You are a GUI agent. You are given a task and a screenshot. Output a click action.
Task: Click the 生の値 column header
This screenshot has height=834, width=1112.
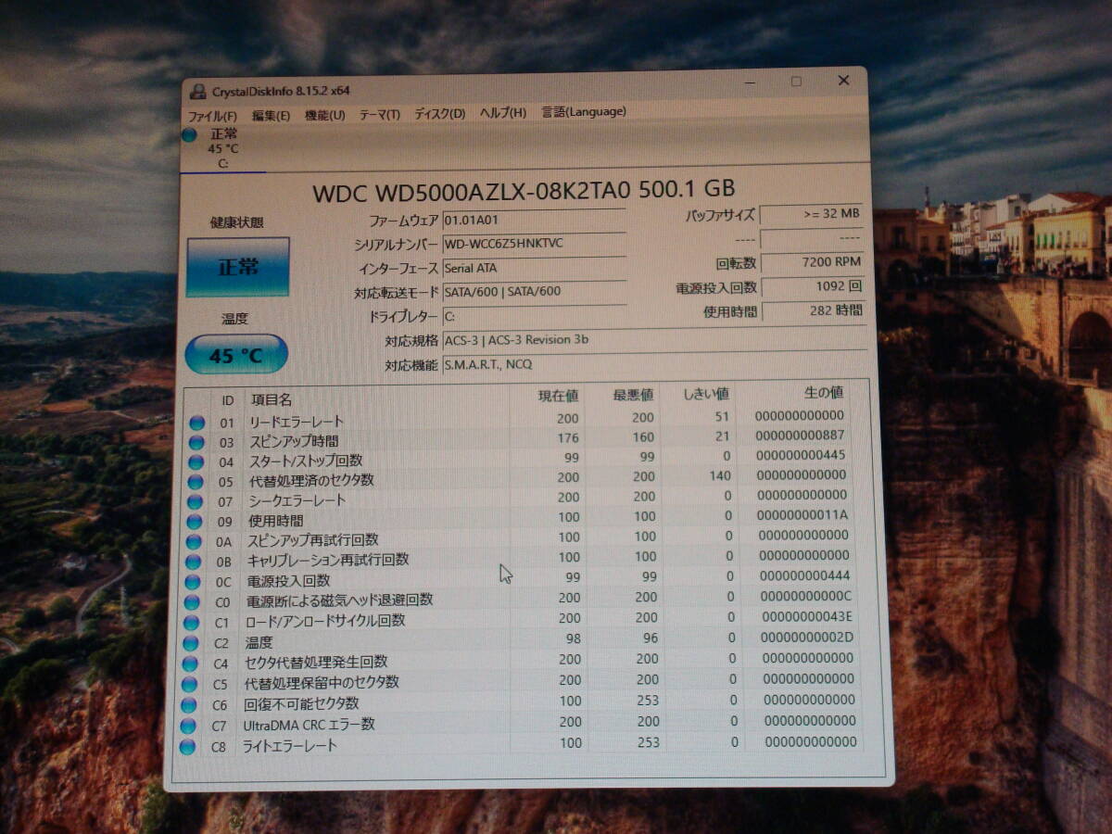pos(803,394)
